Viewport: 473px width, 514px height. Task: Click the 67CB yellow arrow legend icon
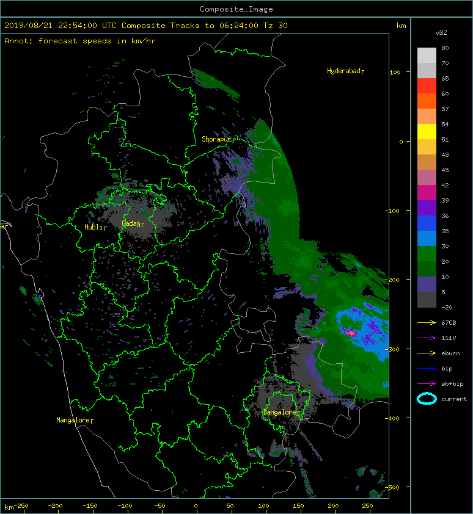[427, 322]
